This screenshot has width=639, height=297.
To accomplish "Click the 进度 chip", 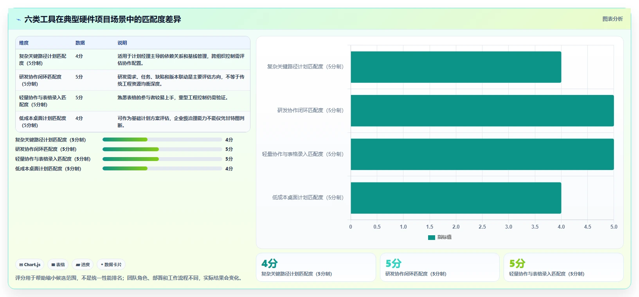I will click(83, 265).
